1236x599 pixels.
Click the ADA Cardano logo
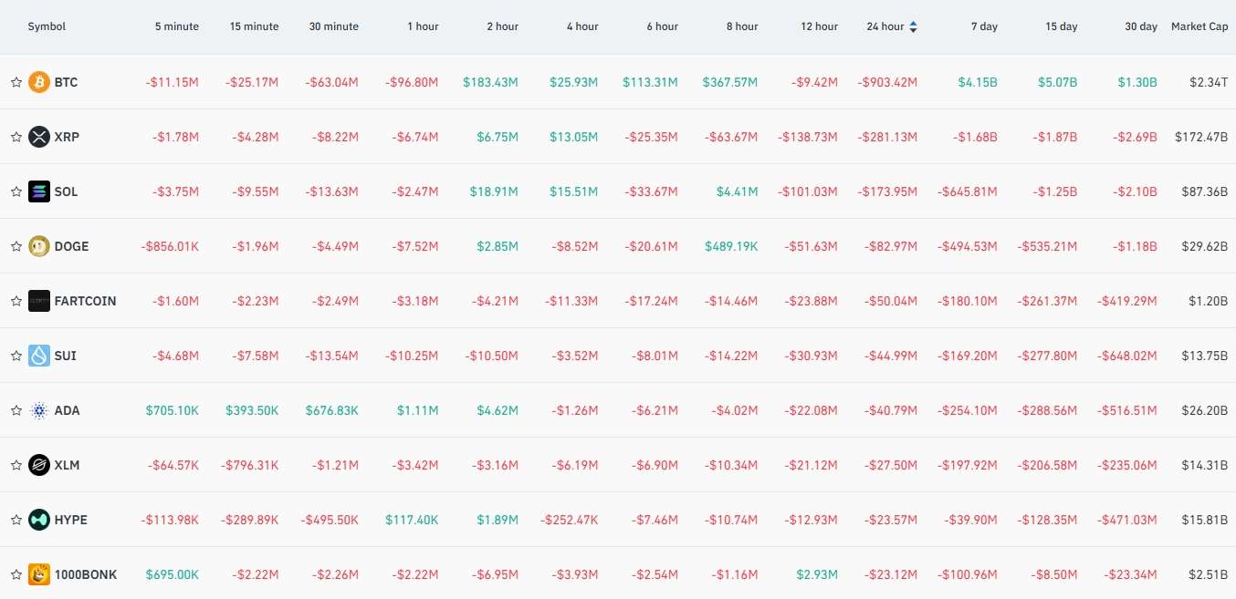point(39,410)
